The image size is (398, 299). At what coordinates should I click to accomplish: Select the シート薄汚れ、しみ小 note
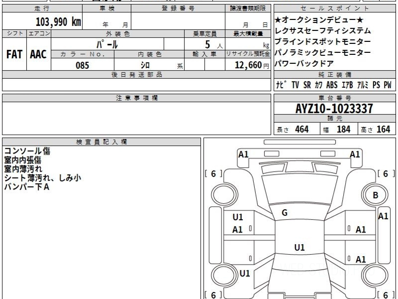pos(43,178)
